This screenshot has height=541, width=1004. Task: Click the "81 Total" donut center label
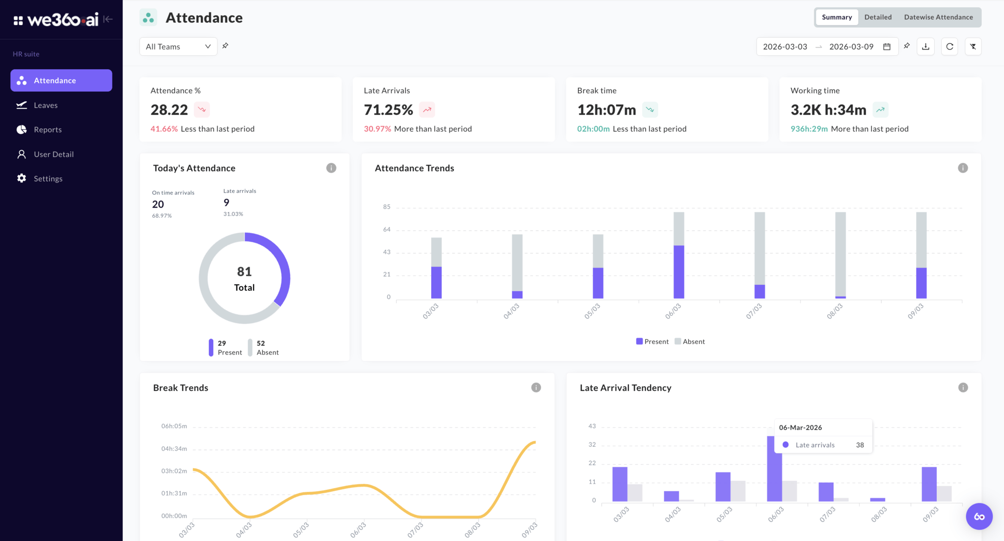244,278
